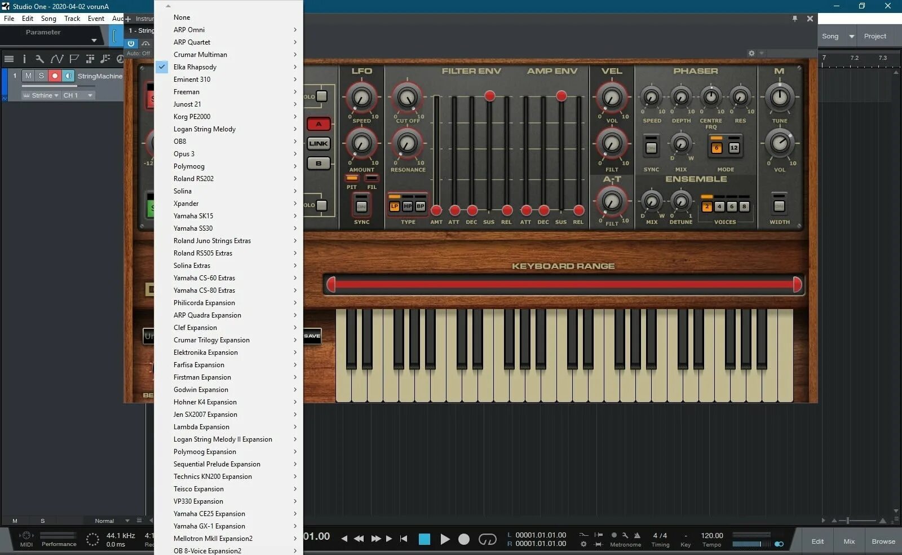The height and width of the screenshot is (555, 902).
Task: Click the sidechain arc icon beside power
Action: pos(146,43)
